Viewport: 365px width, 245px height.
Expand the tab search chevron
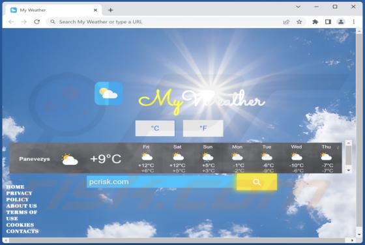[298, 7]
